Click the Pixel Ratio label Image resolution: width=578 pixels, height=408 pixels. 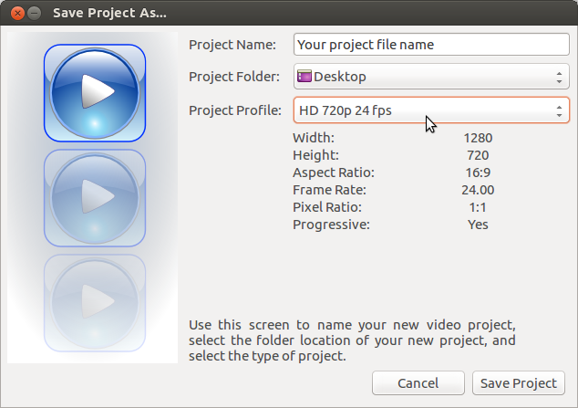pos(327,207)
